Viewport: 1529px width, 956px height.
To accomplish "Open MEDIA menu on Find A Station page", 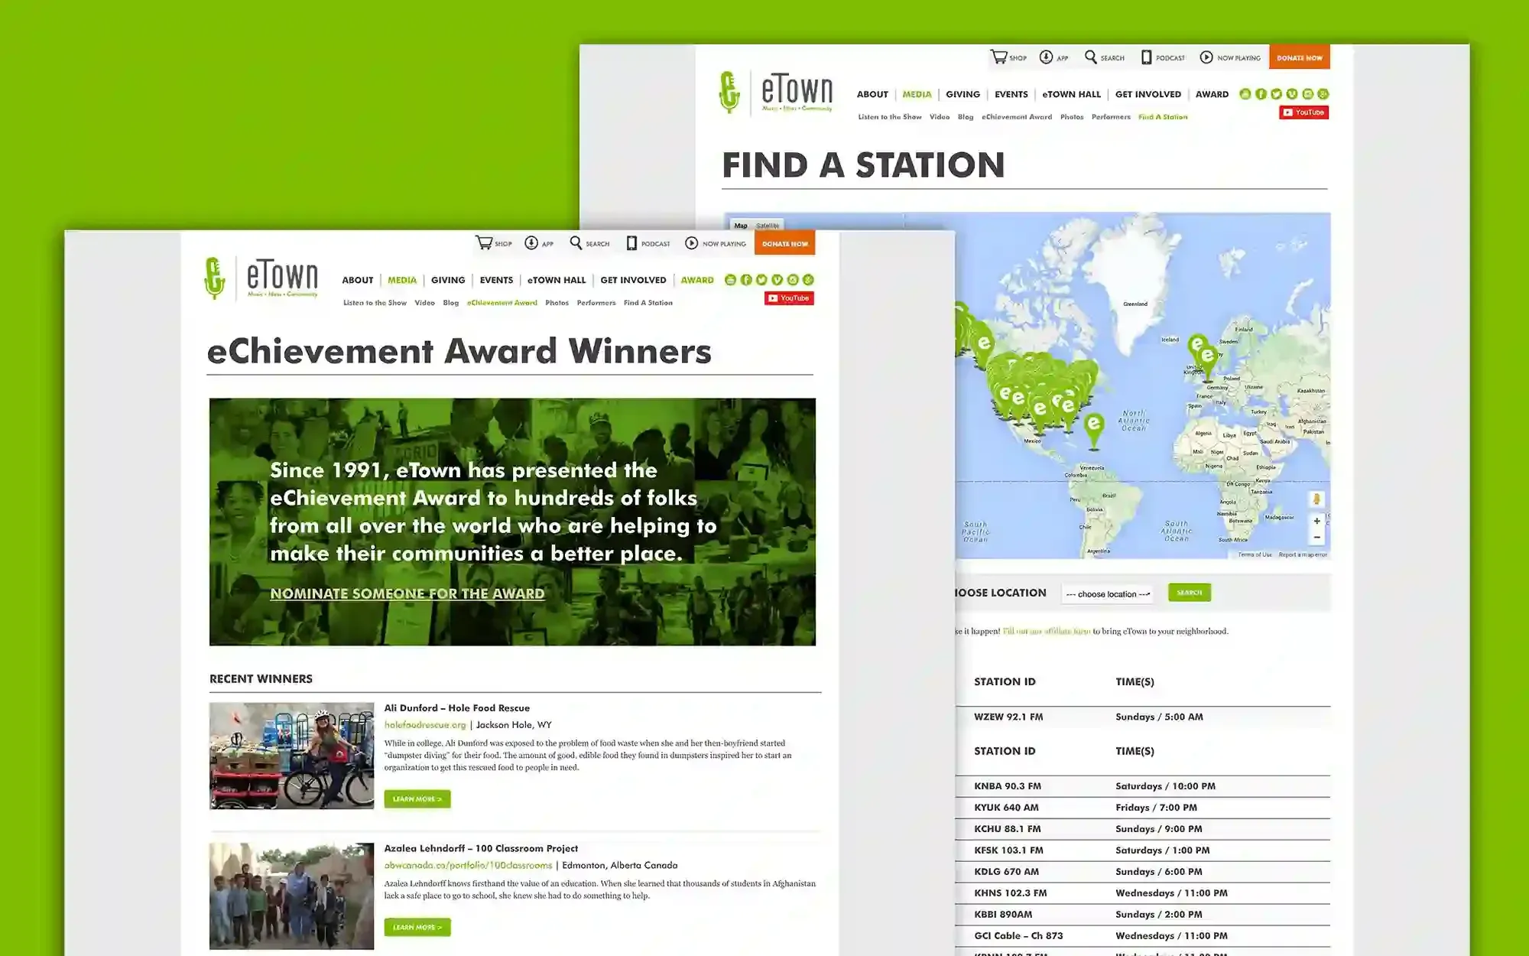I will pyautogui.click(x=917, y=94).
